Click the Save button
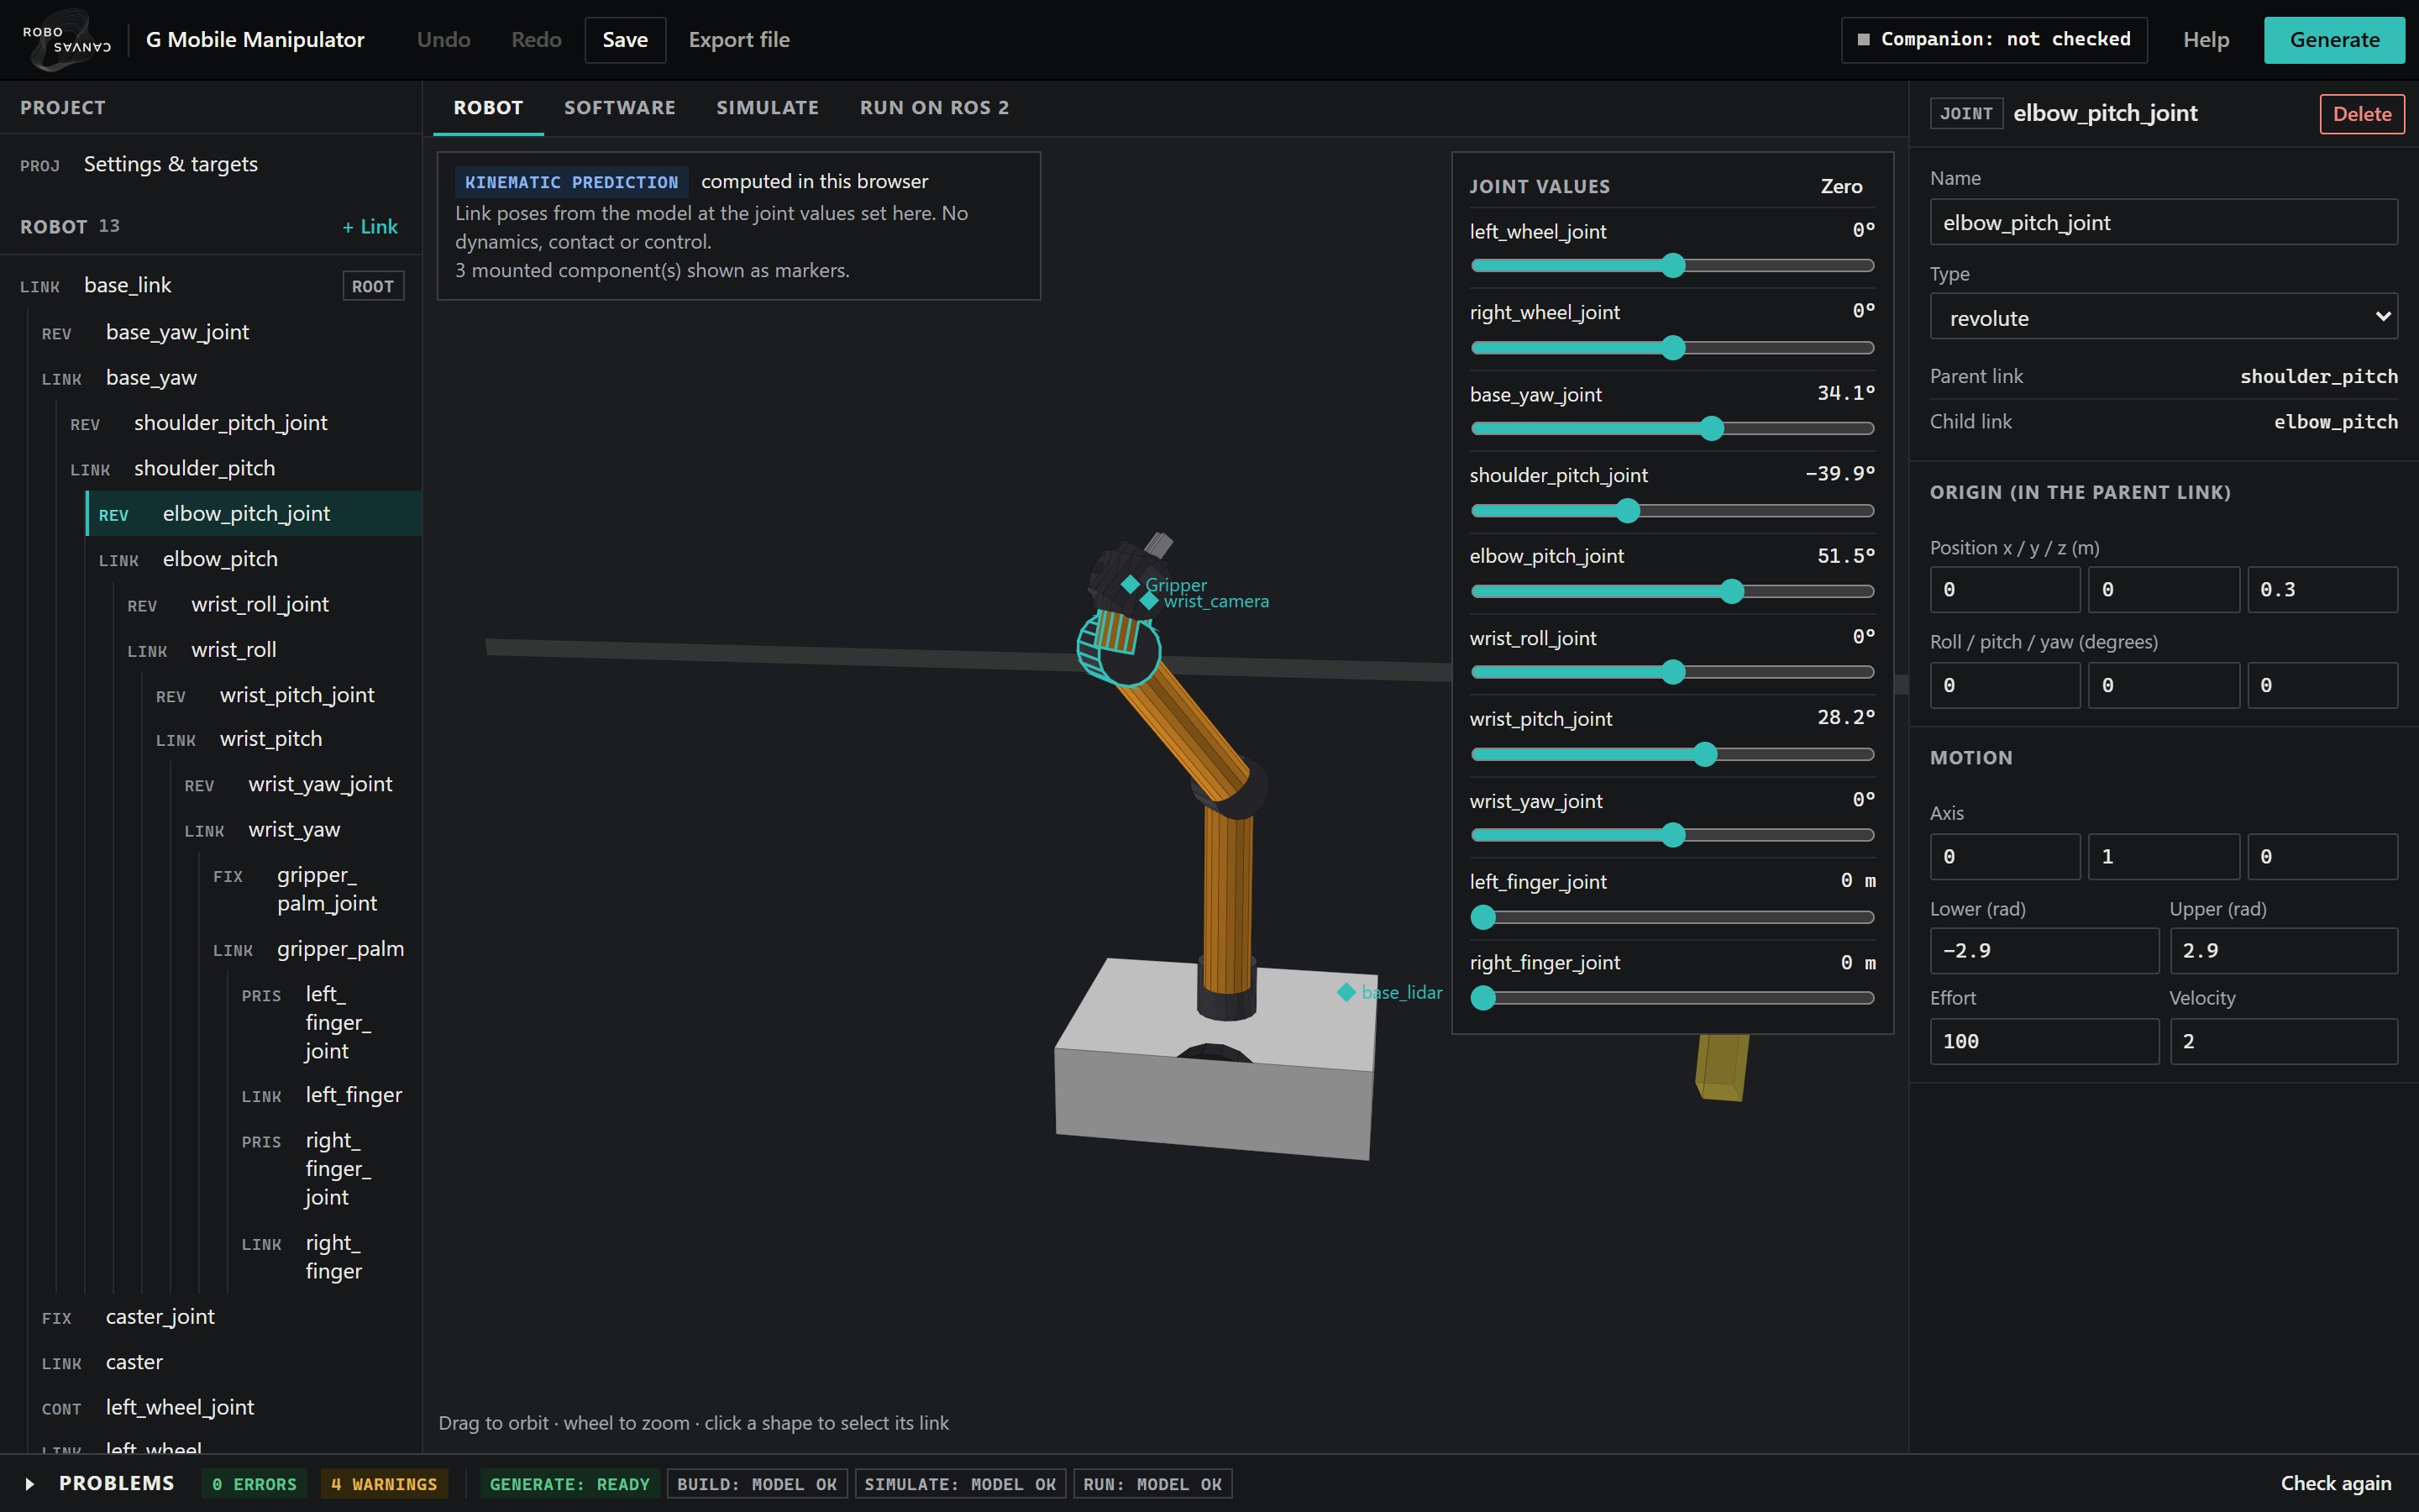This screenshot has height=1512, width=2419. tap(625, 40)
